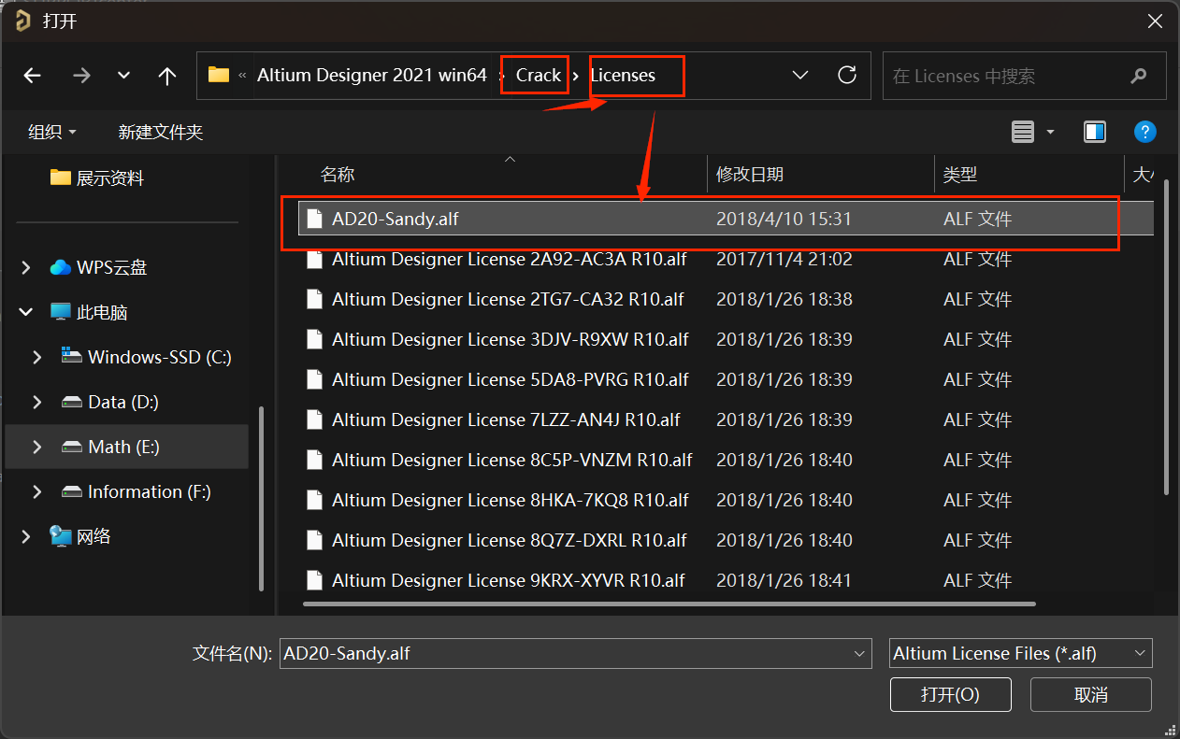Image resolution: width=1180 pixels, height=739 pixels.
Task: Select Data (D:) drive
Action: coord(109,402)
